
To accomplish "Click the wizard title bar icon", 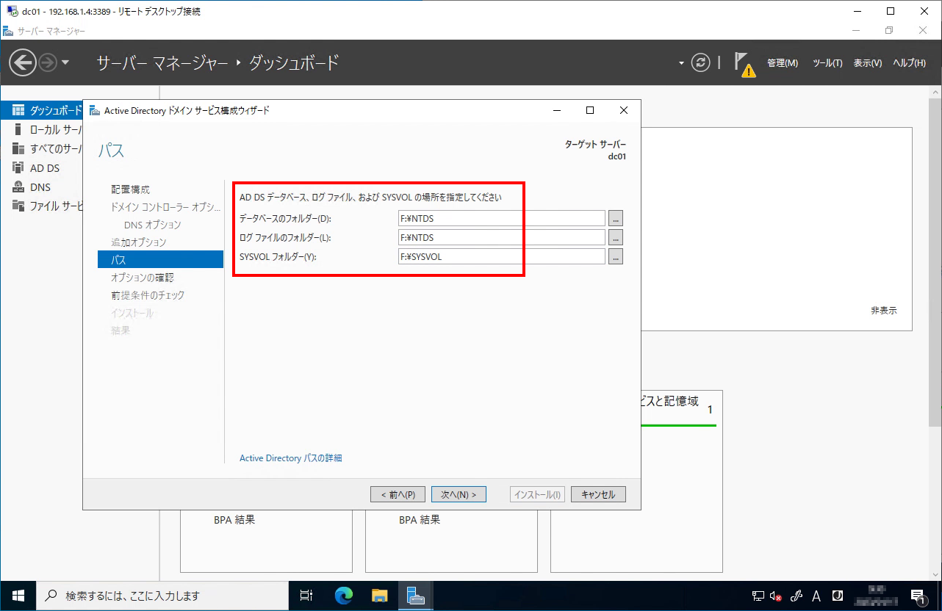I will click(x=94, y=111).
